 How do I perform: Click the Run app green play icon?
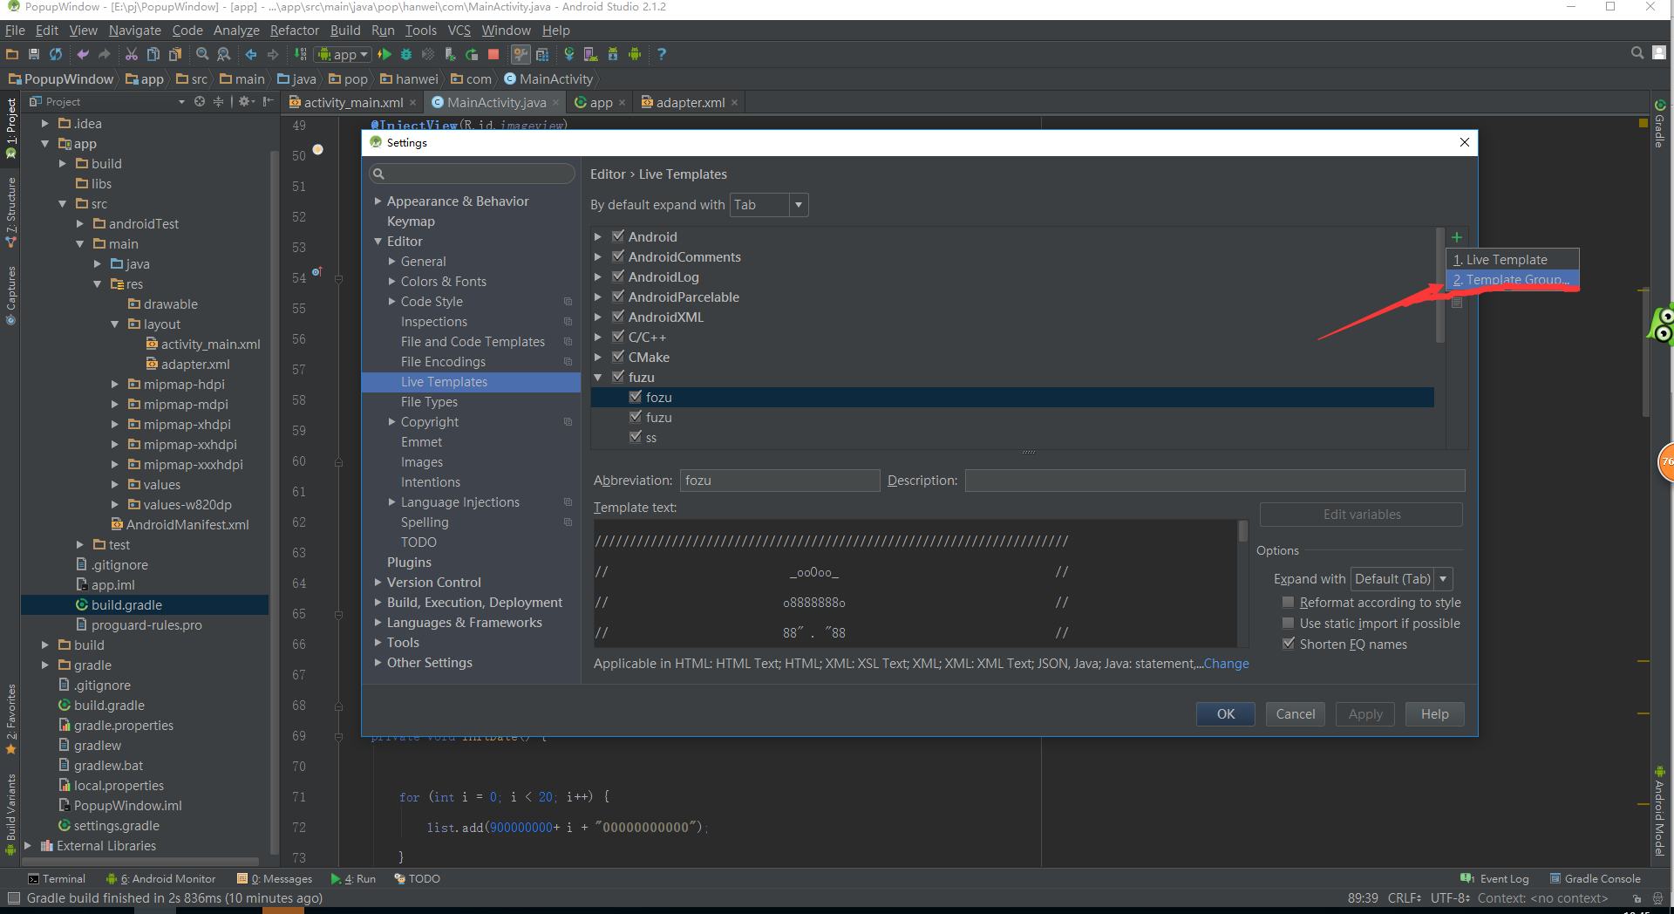click(384, 54)
